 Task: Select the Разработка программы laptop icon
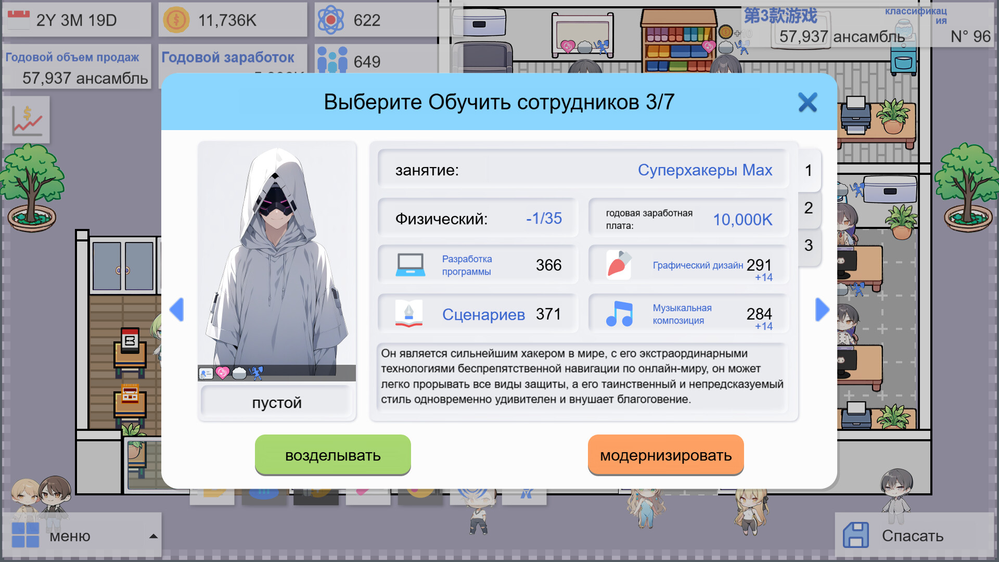(411, 264)
